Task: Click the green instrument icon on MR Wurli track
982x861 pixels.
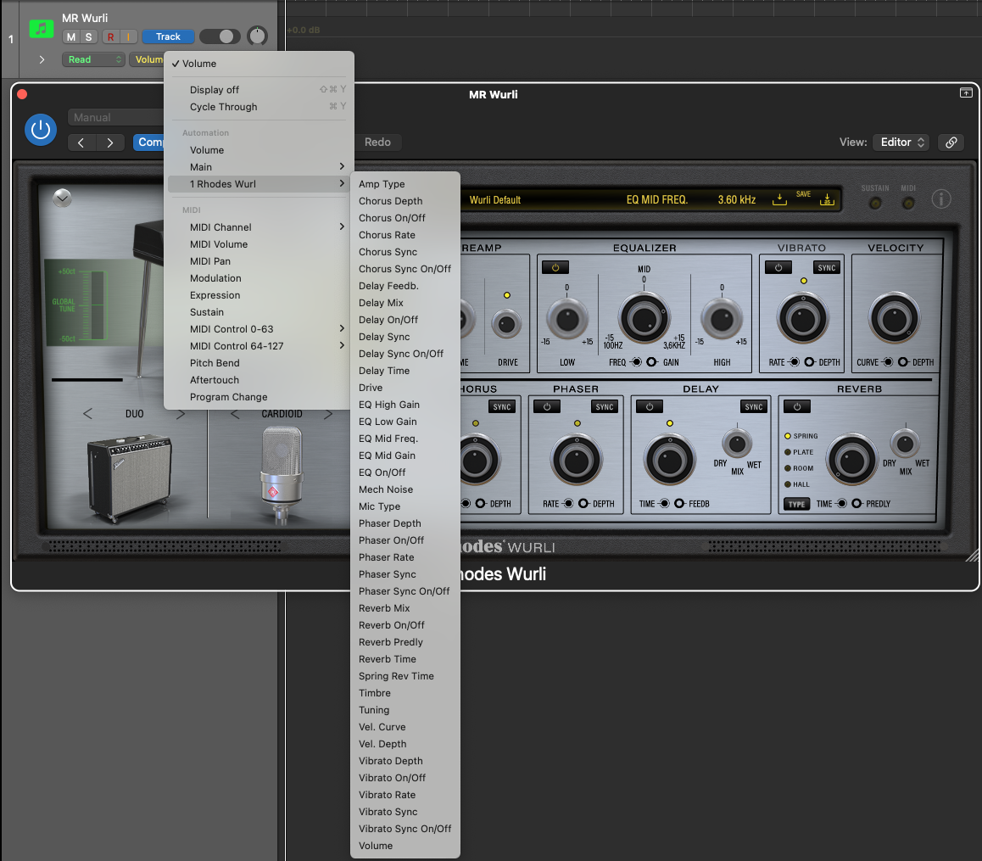Action: tap(42, 29)
